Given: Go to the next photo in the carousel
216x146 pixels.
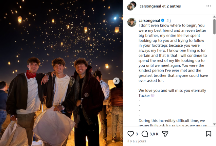Looking at the screenshot, I should (x=116, y=81).
